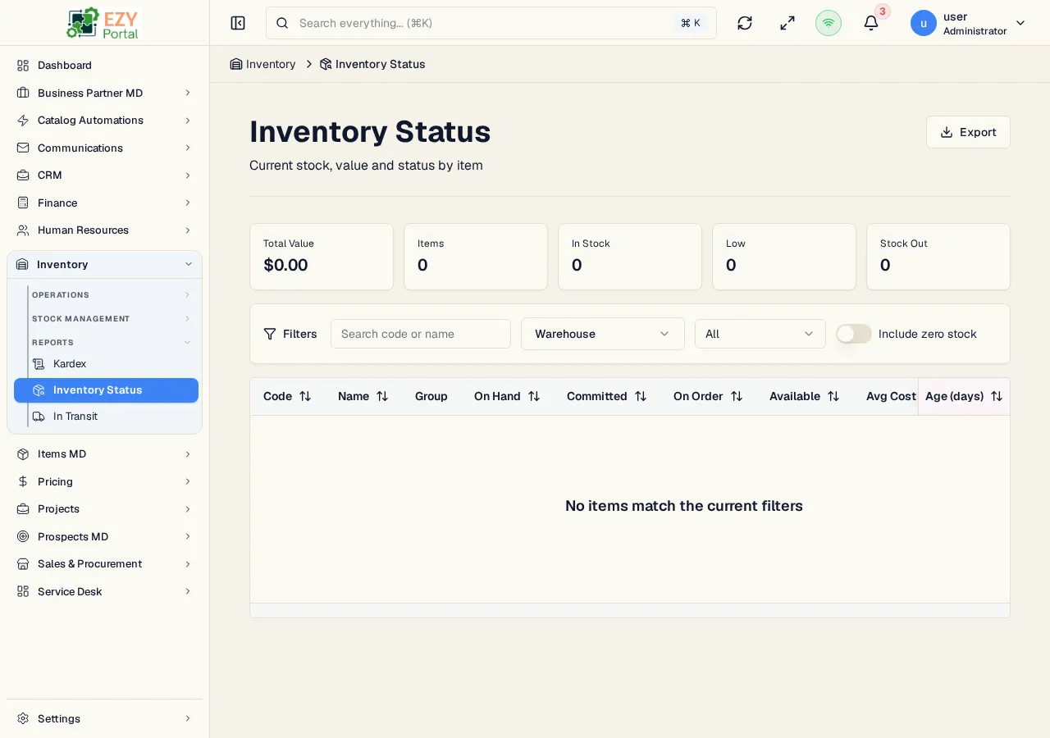Click the Human Resources people icon

[23, 230]
